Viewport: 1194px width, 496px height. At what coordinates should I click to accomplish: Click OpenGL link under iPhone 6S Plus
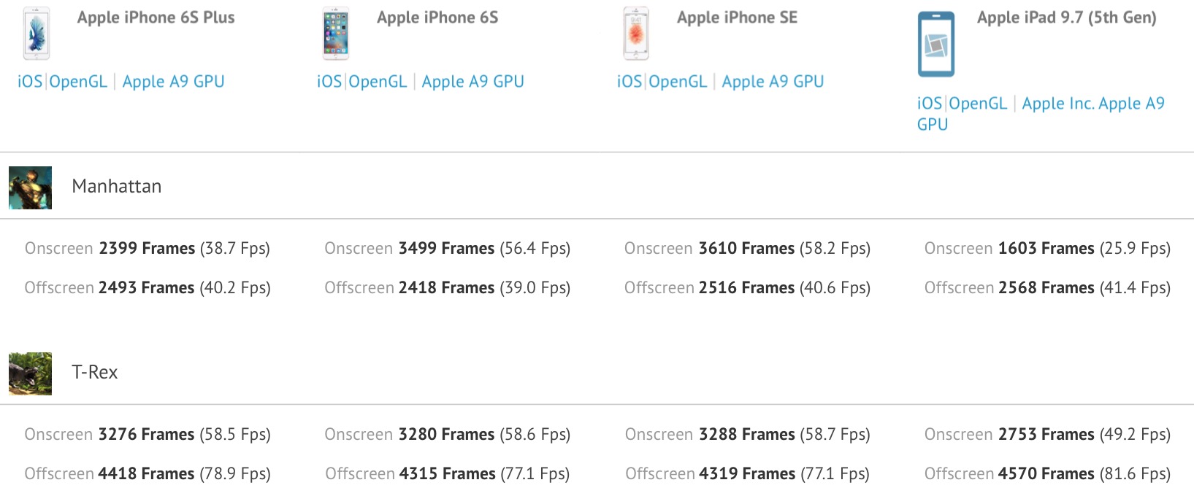(x=78, y=82)
